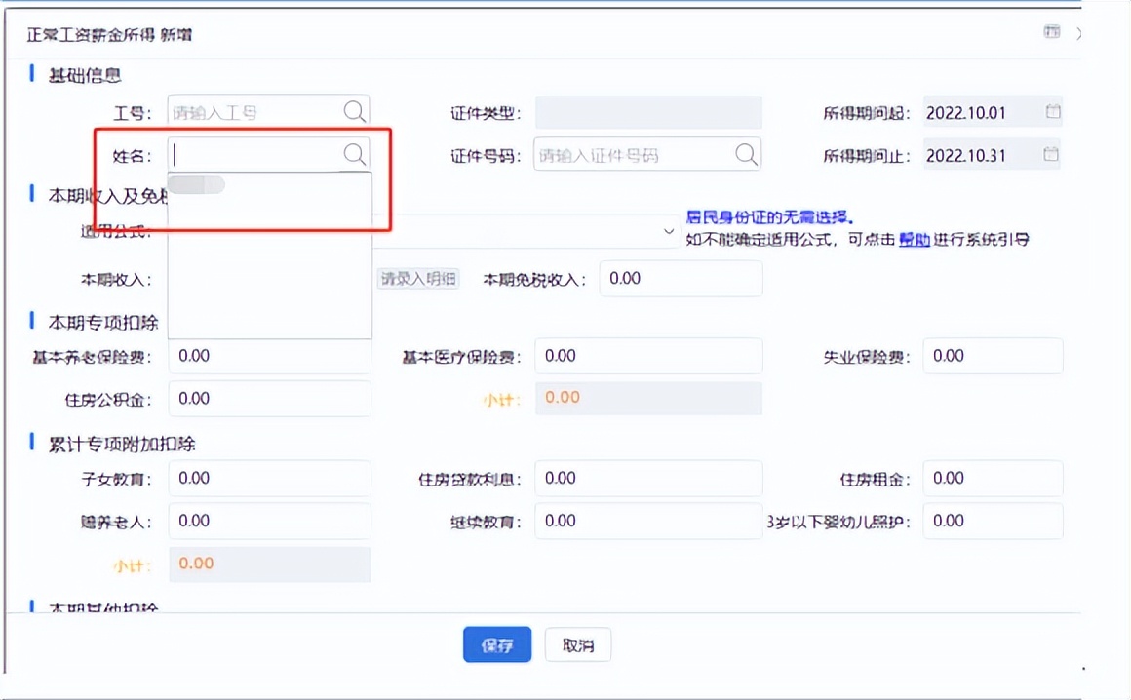Open the calendar icon for 所得期间止

pos(1053,153)
